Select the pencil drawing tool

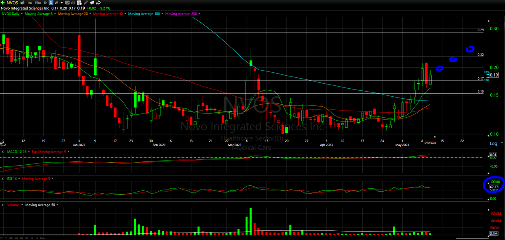pyautogui.click(x=86, y=3)
